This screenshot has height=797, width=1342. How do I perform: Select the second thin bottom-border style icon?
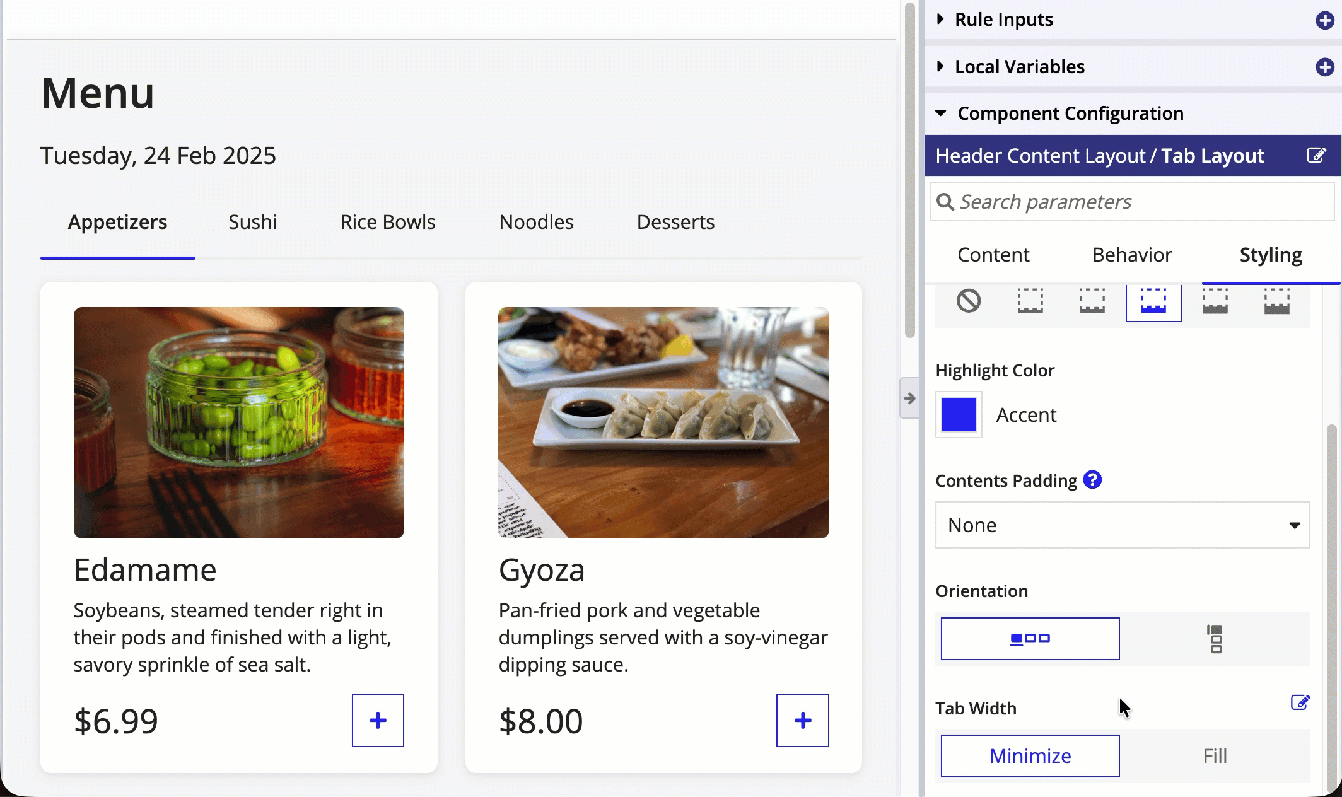coord(1092,301)
